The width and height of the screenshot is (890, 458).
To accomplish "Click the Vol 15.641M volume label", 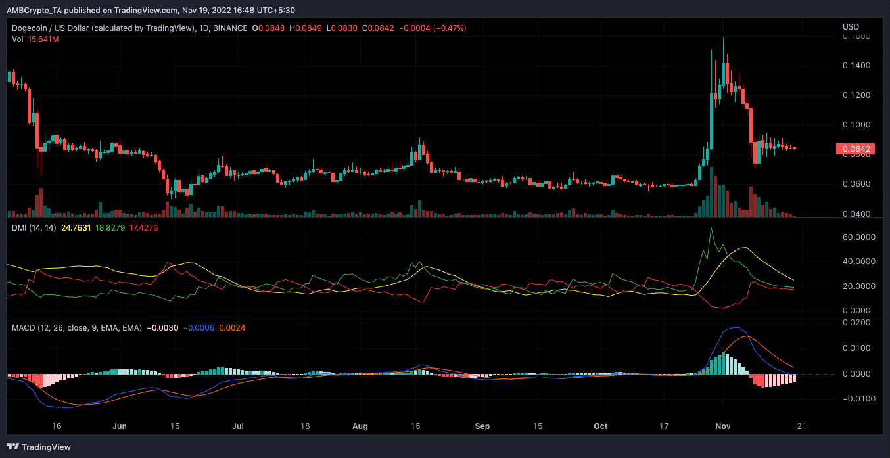I will tap(35, 39).
